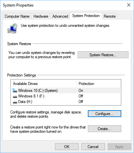
Task: Close the System Properties dialog
Action: 129,5
